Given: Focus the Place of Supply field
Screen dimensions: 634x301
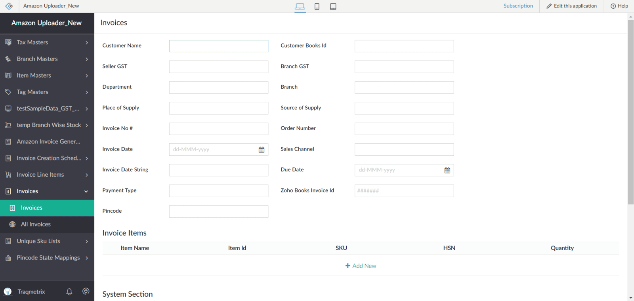Looking at the screenshot, I should 219,108.
